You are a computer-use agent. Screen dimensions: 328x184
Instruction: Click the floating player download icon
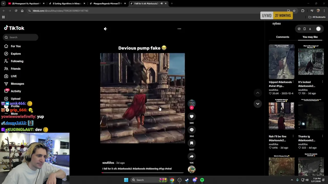pyautogui.click(x=310, y=29)
